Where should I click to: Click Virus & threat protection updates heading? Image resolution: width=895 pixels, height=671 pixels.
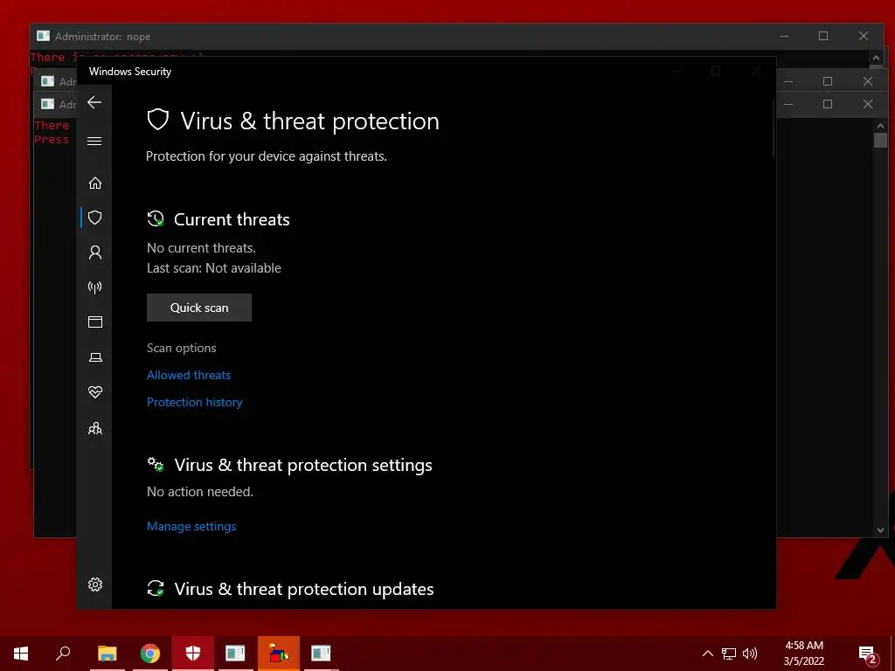click(x=303, y=589)
